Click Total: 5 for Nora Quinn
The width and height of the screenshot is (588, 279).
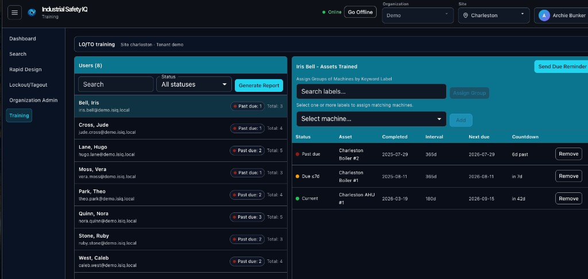tap(275, 217)
